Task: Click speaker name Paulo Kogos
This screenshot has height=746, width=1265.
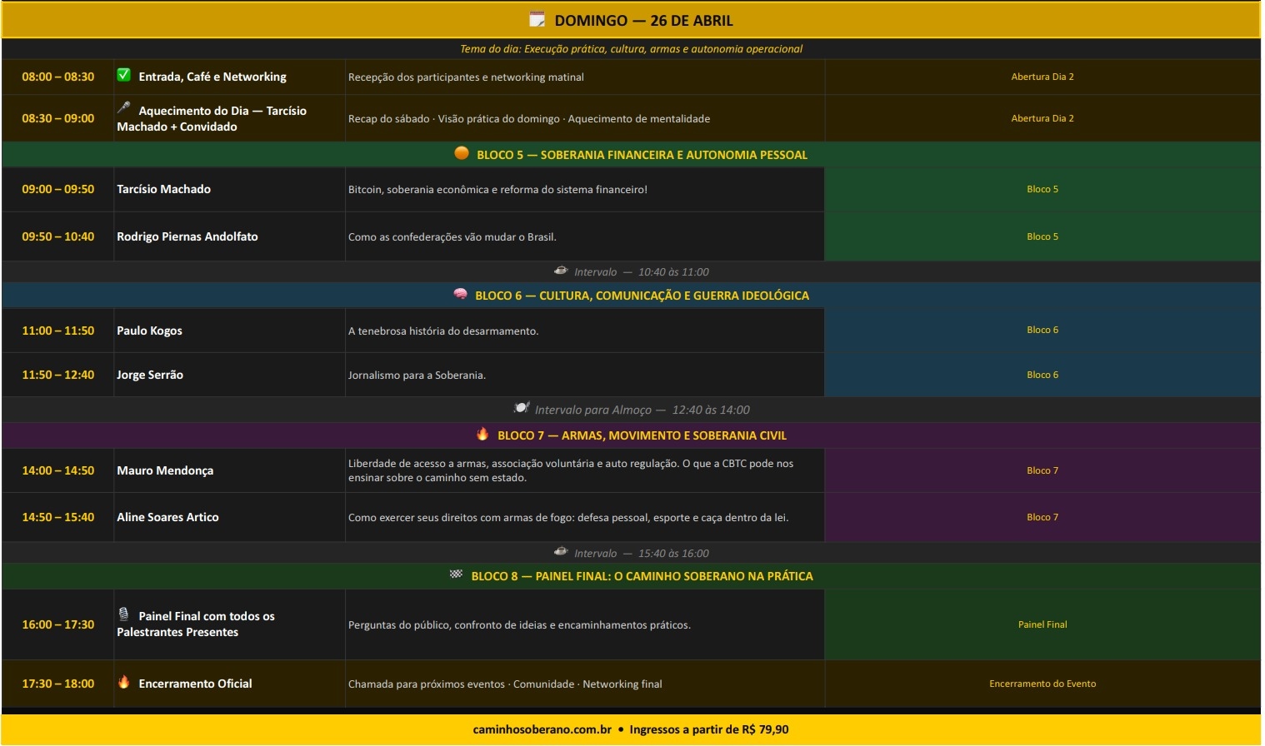Action: point(150,331)
